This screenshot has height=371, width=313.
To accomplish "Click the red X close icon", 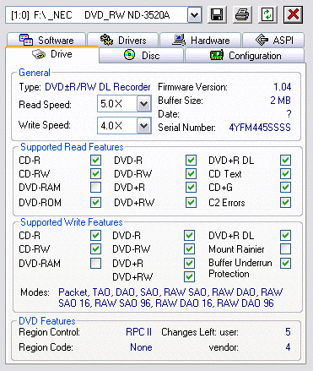I will tap(293, 14).
